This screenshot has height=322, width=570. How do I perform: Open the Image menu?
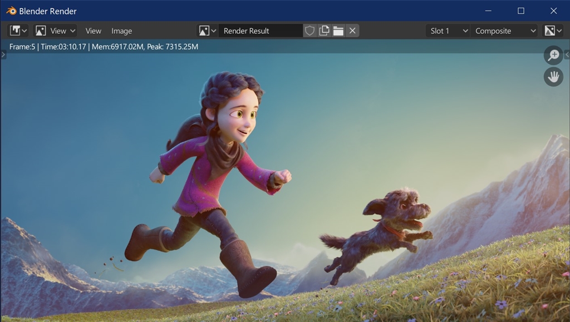pyautogui.click(x=121, y=31)
